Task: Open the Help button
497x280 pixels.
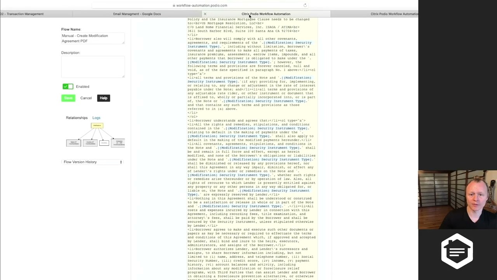Action: point(104,98)
